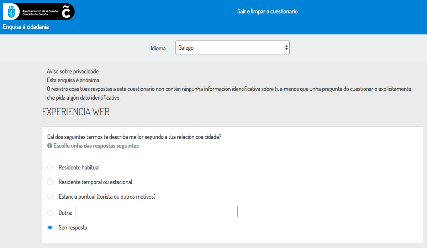This screenshot has width=427, height=248.
Task: Select the 'Outra' radio button
Action: pos(50,213)
